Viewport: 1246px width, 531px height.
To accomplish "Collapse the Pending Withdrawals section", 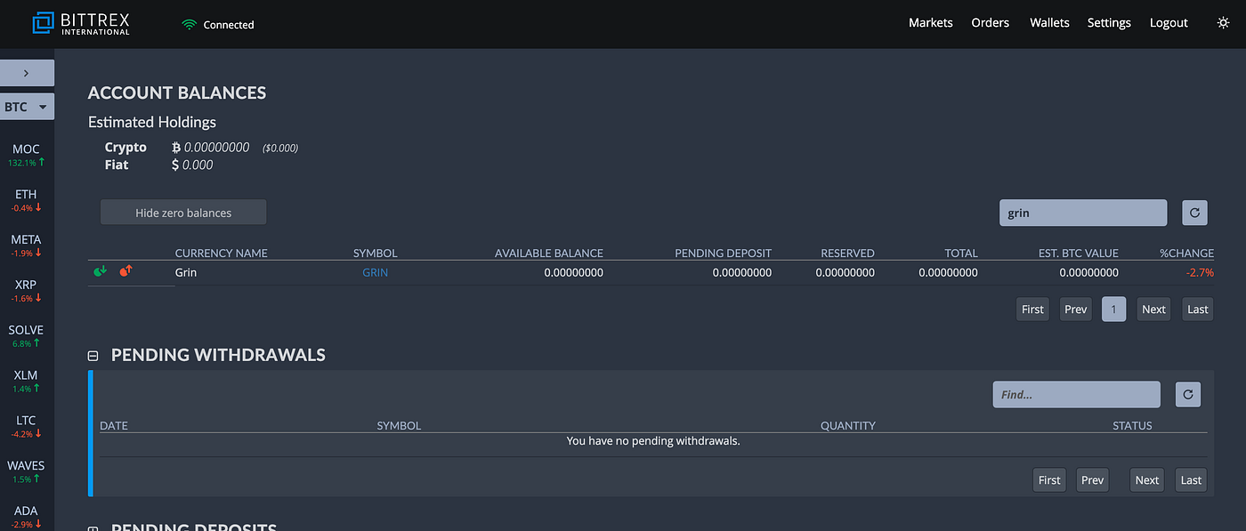I will click(93, 356).
